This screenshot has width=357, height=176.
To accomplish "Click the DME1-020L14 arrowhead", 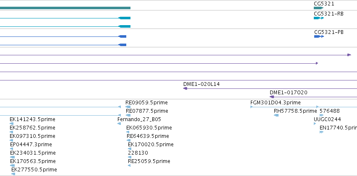I will pos(185,88).
